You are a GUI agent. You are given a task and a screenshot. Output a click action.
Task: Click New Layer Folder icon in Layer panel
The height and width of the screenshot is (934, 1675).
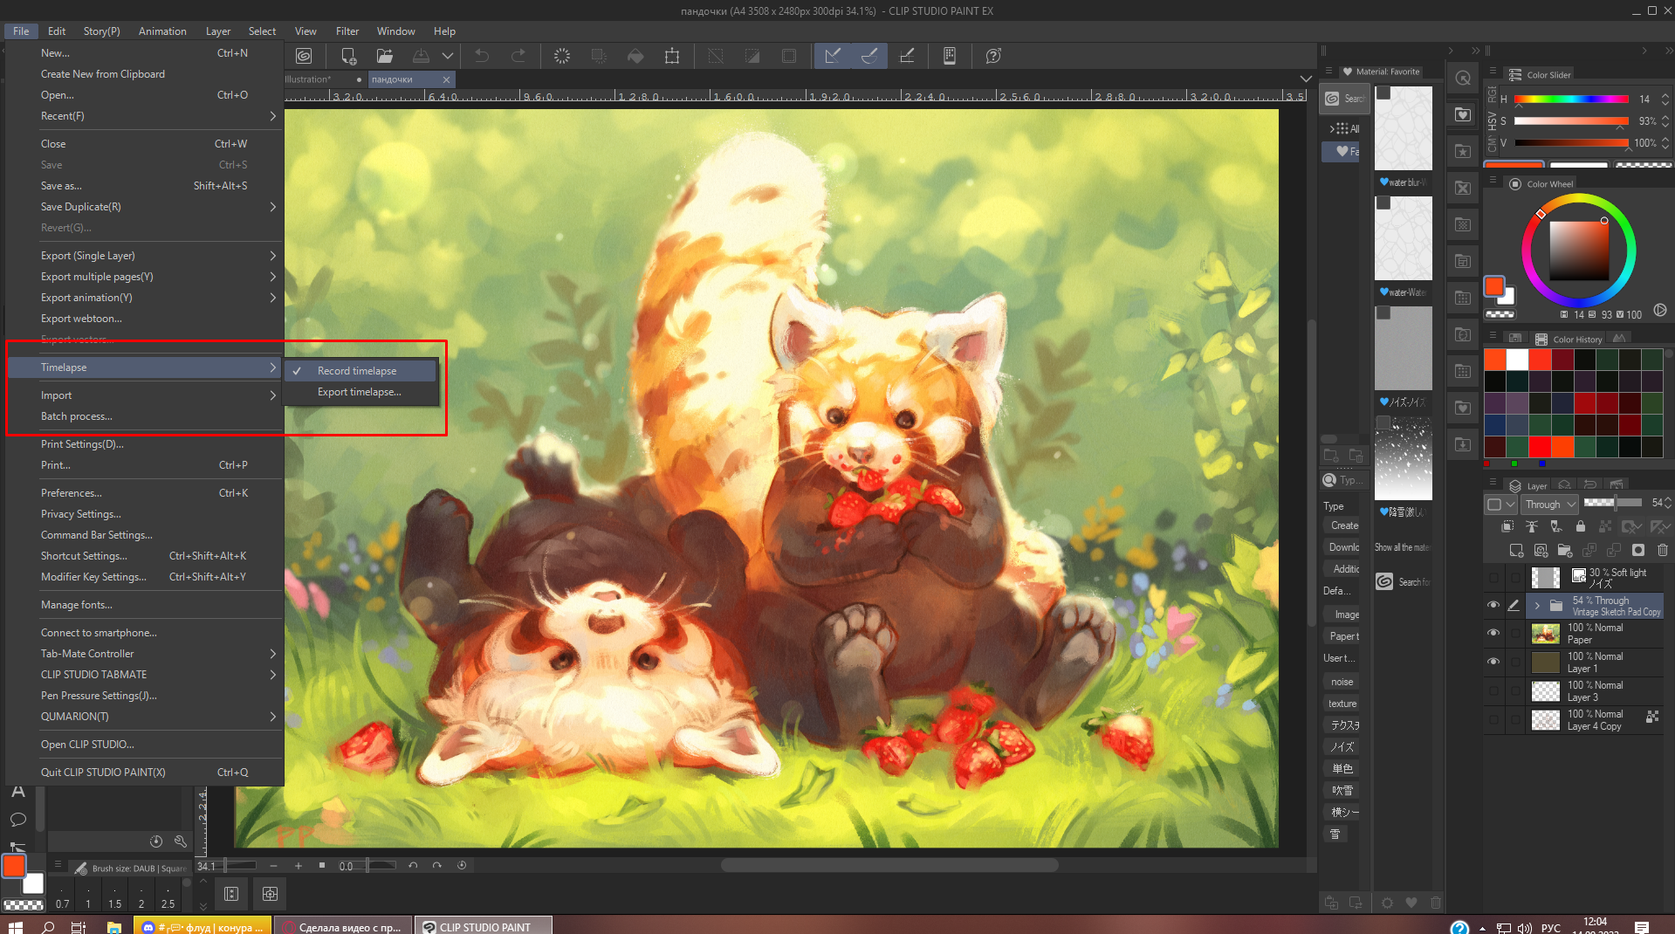(1565, 550)
